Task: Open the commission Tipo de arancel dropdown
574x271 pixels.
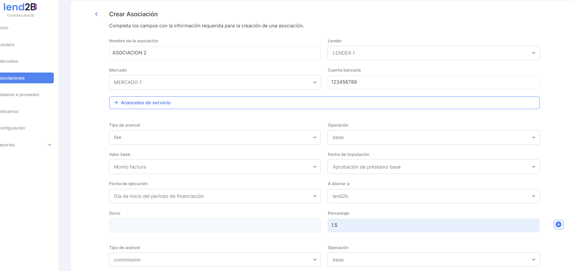Action: [215, 260]
